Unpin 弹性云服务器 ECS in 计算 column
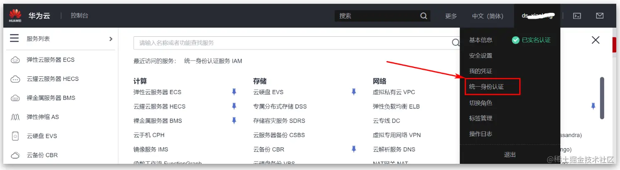 tap(234, 92)
